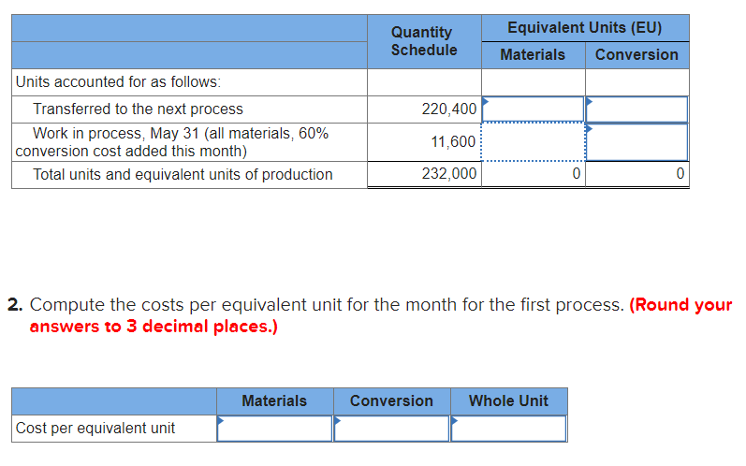This screenshot has width=746, height=466.
Task: Click Materials EU field for Transferred to next process
Action: tap(533, 109)
